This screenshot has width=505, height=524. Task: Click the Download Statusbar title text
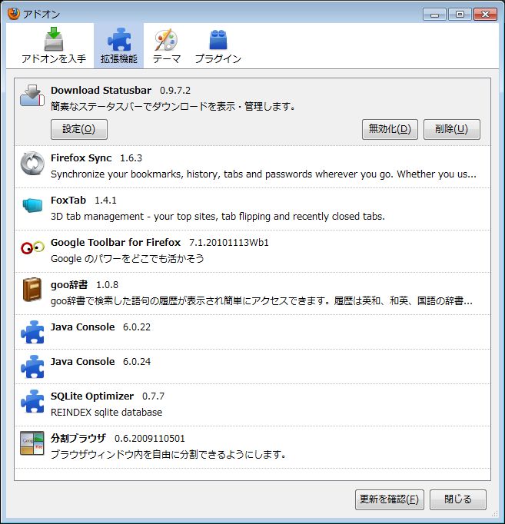pyautogui.click(x=101, y=90)
